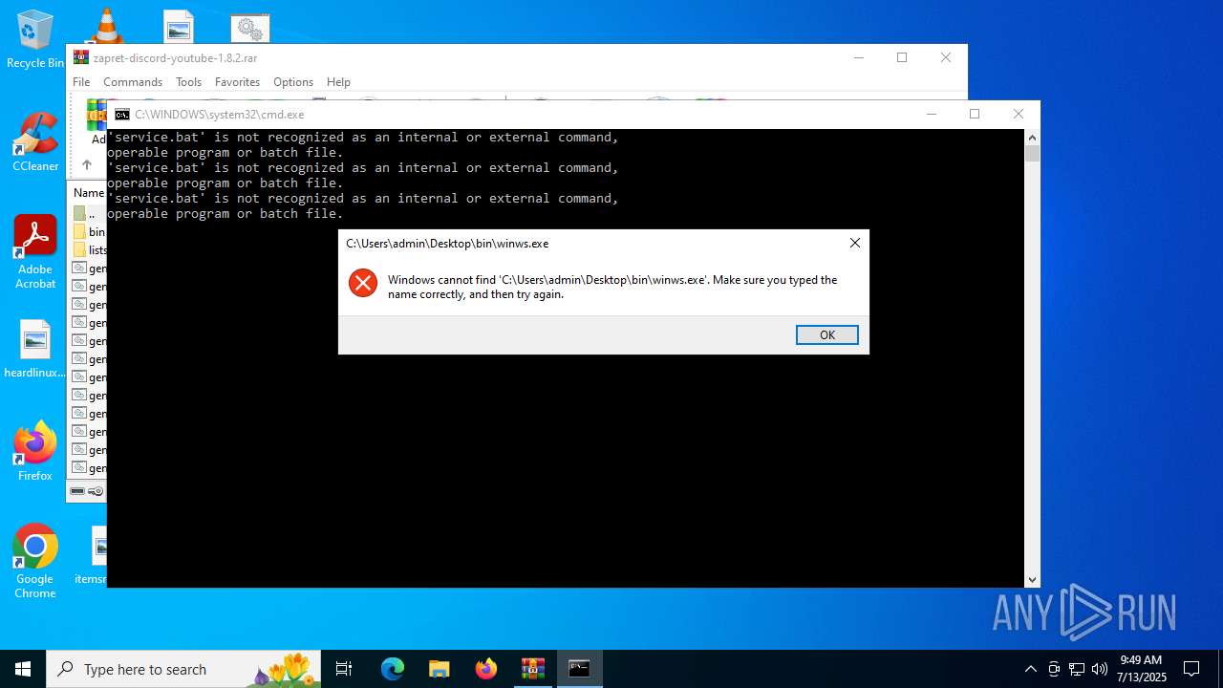Open the Favorites menu in WinRAR
Viewport: 1223px width, 688px height.
pos(237,82)
